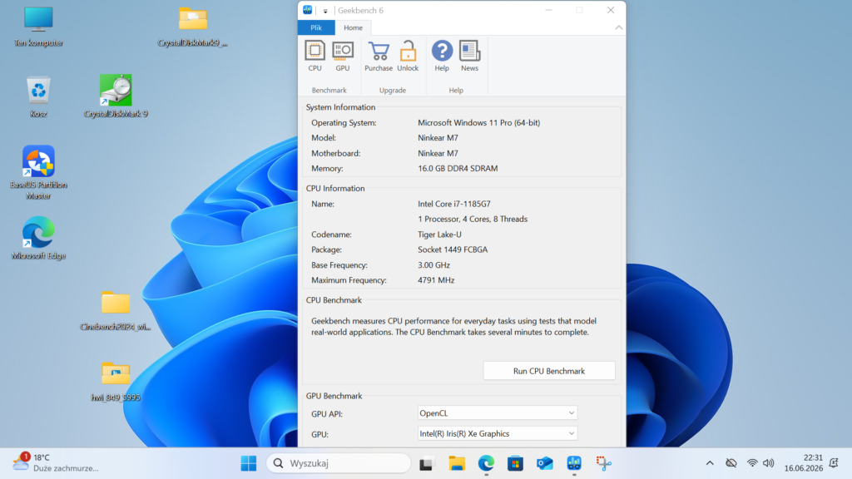Image resolution: width=852 pixels, height=479 pixels.
Task: Switch to the Home ribbon tab
Action: (x=353, y=27)
